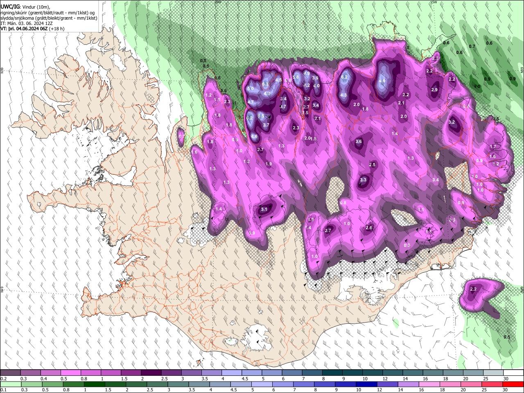524x393 pixels.
Task: Click the '20W' longitude label at the top
Action: 217,2
